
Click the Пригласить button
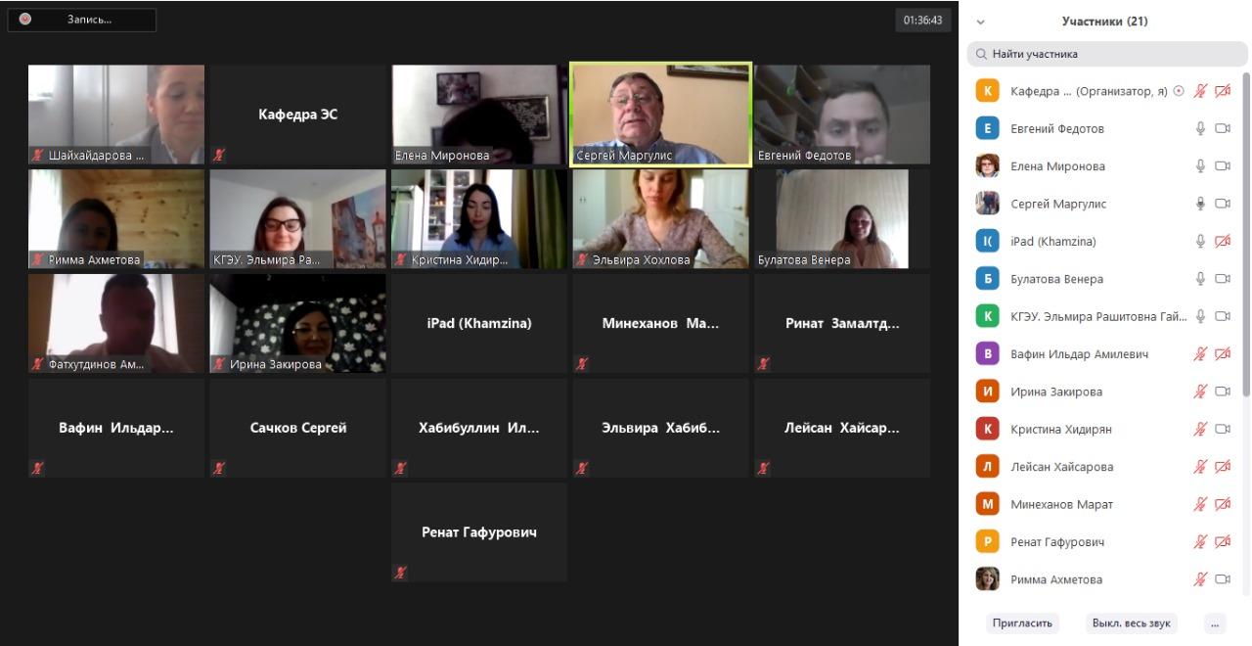(x=1022, y=623)
